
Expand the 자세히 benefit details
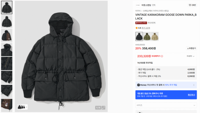[191, 56]
